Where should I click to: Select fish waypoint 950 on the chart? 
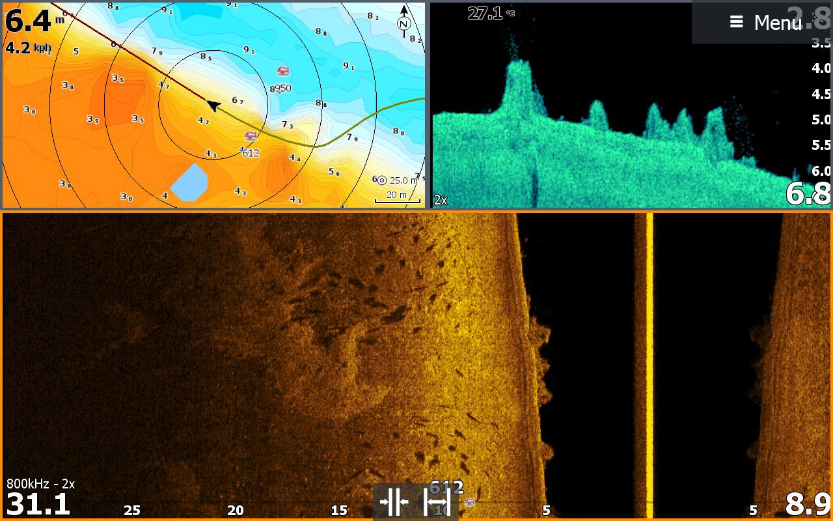tap(282, 71)
